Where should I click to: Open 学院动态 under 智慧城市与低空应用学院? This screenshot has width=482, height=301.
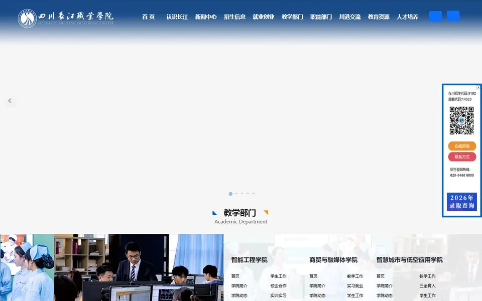384,295
